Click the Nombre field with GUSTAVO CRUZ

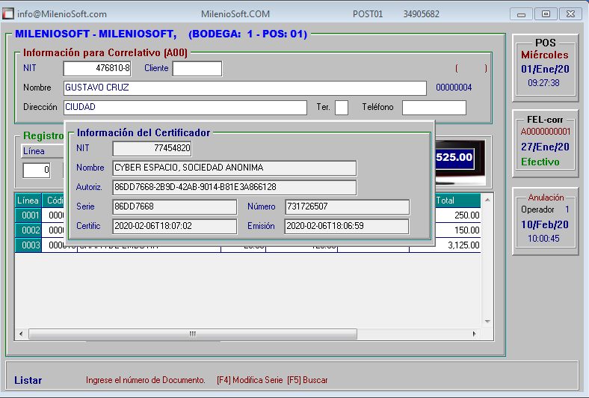tap(245, 88)
